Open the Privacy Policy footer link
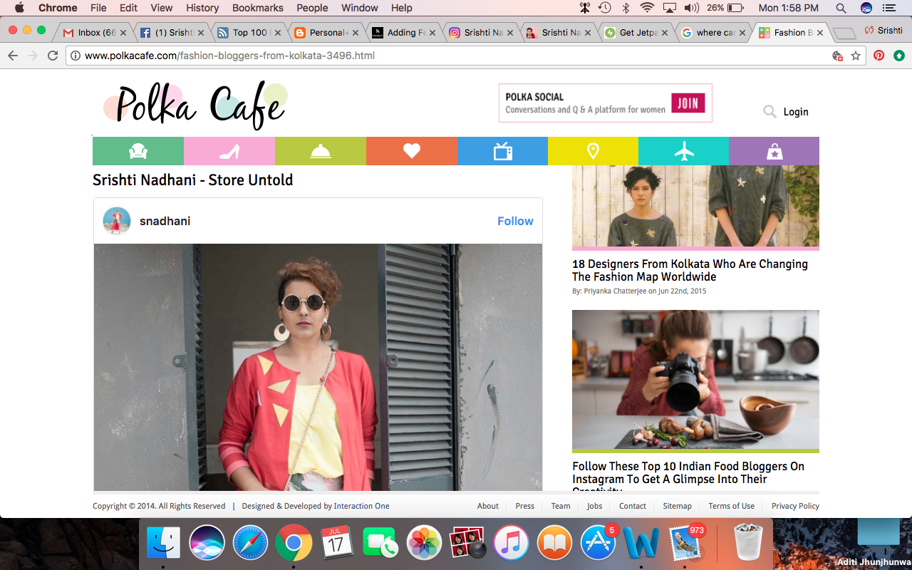912x570 pixels. [795, 506]
